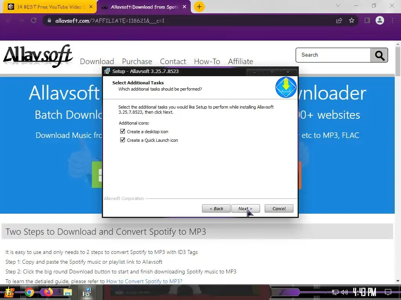Open the Chrome profile avatar
401x300 pixels.
pyautogui.click(x=380, y=20)
